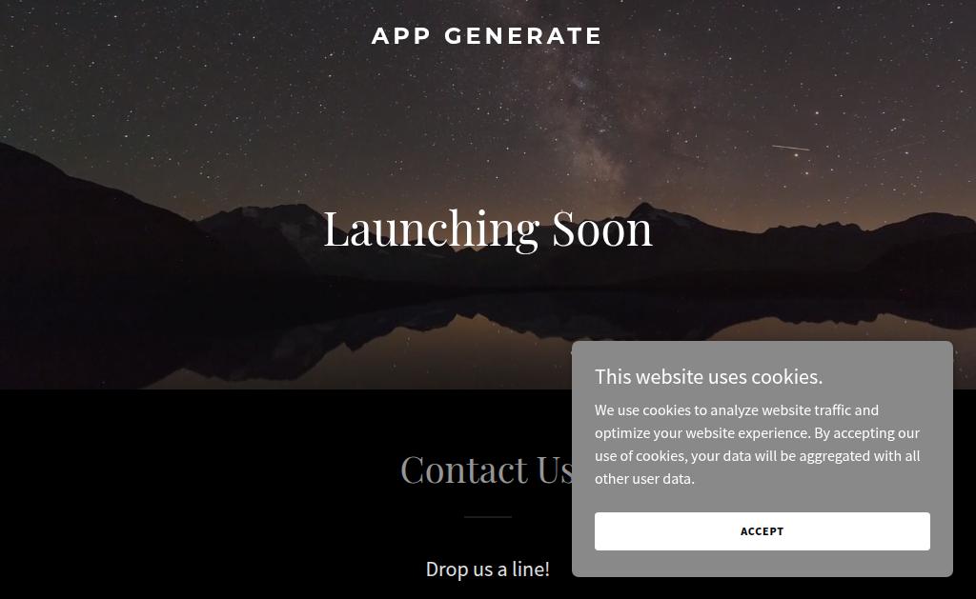Image resolution: width=976 pixels, height=599 pixels.
Task: Click the 'Drop us a line!' text
Action: [487, 569]
